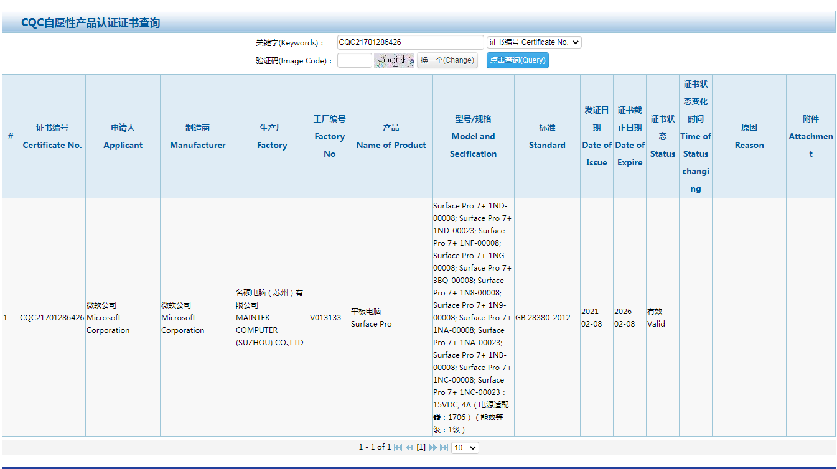Click the Certificate No. column header

click(52, 136)
